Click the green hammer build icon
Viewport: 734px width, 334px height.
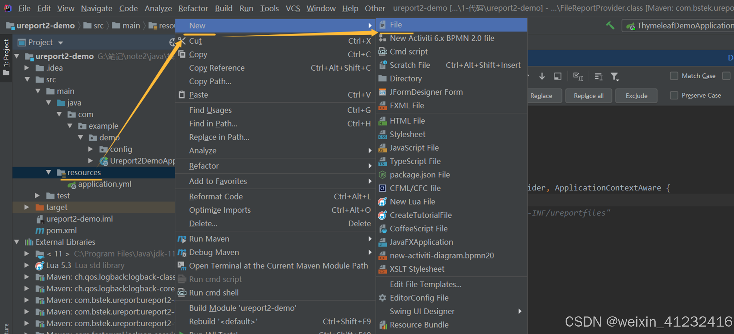pos(610,26)
